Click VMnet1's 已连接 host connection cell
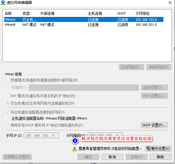Viewport: 175px width, 164px height. tap(93, 20)
